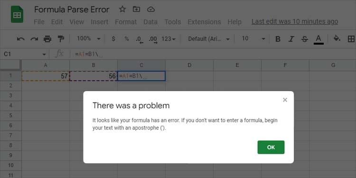Select column E header

(237, 66)
